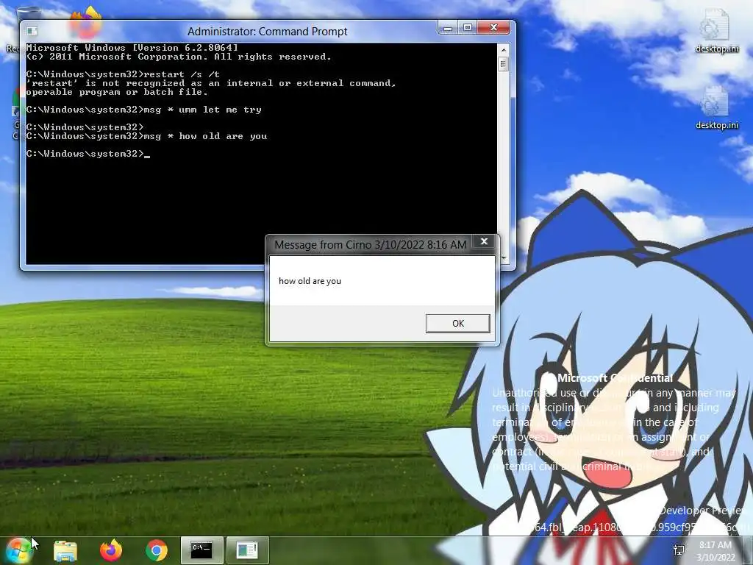753x565 pixels.
Task: Select the lower desktop.ini desktop icon
Action: 717,107
